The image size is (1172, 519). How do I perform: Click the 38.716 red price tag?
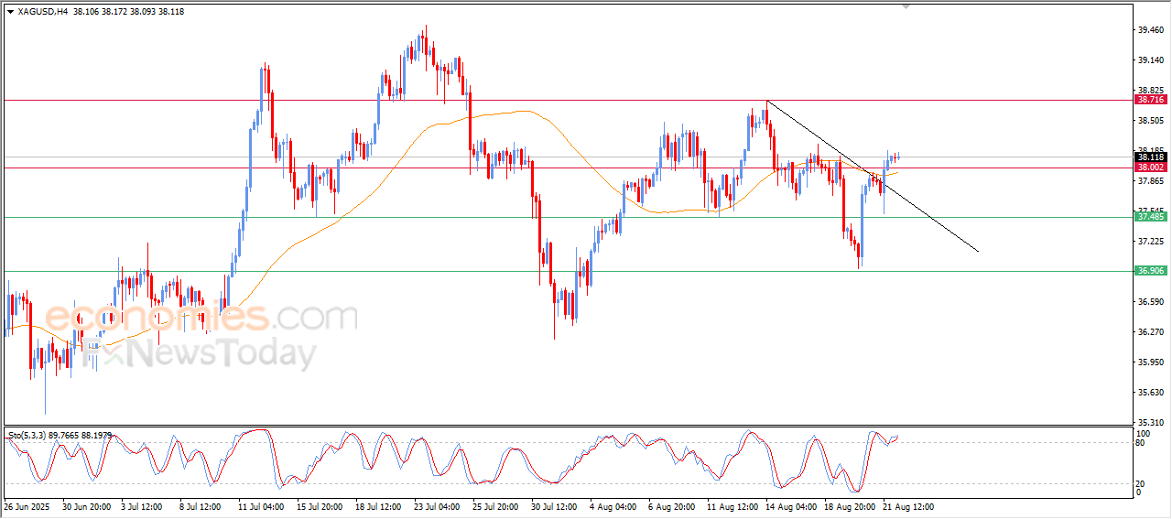coord(1150,99)
